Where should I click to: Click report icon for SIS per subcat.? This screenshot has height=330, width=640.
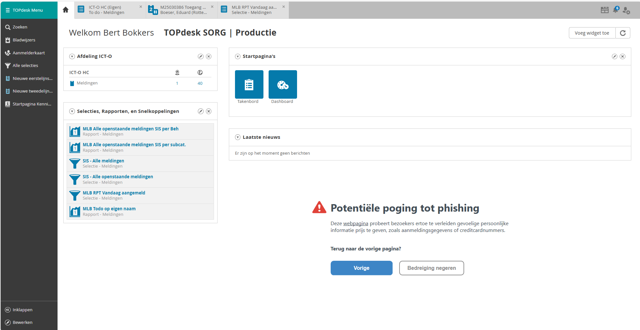tap(75, 148)
